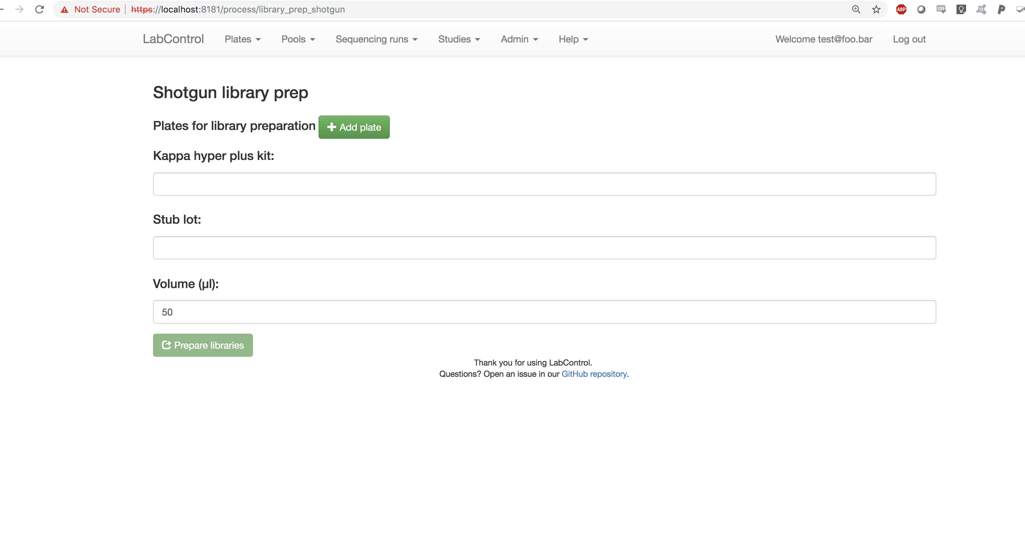Bookmark this page with the star icon
The height and width of the screenshot is (543, 1025).
click(x=876, y=10)
